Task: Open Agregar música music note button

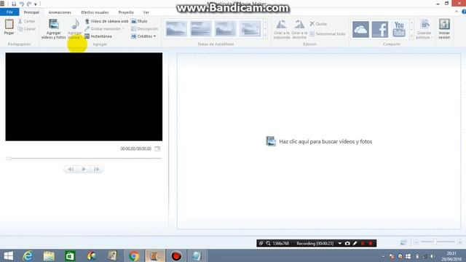Action: tap(75, 29)
